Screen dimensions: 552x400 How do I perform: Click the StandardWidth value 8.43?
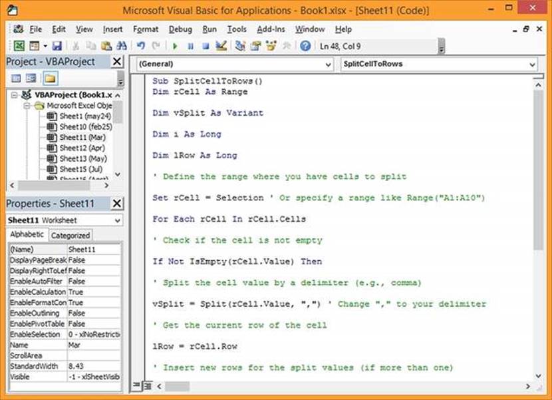tap(94, 366)
